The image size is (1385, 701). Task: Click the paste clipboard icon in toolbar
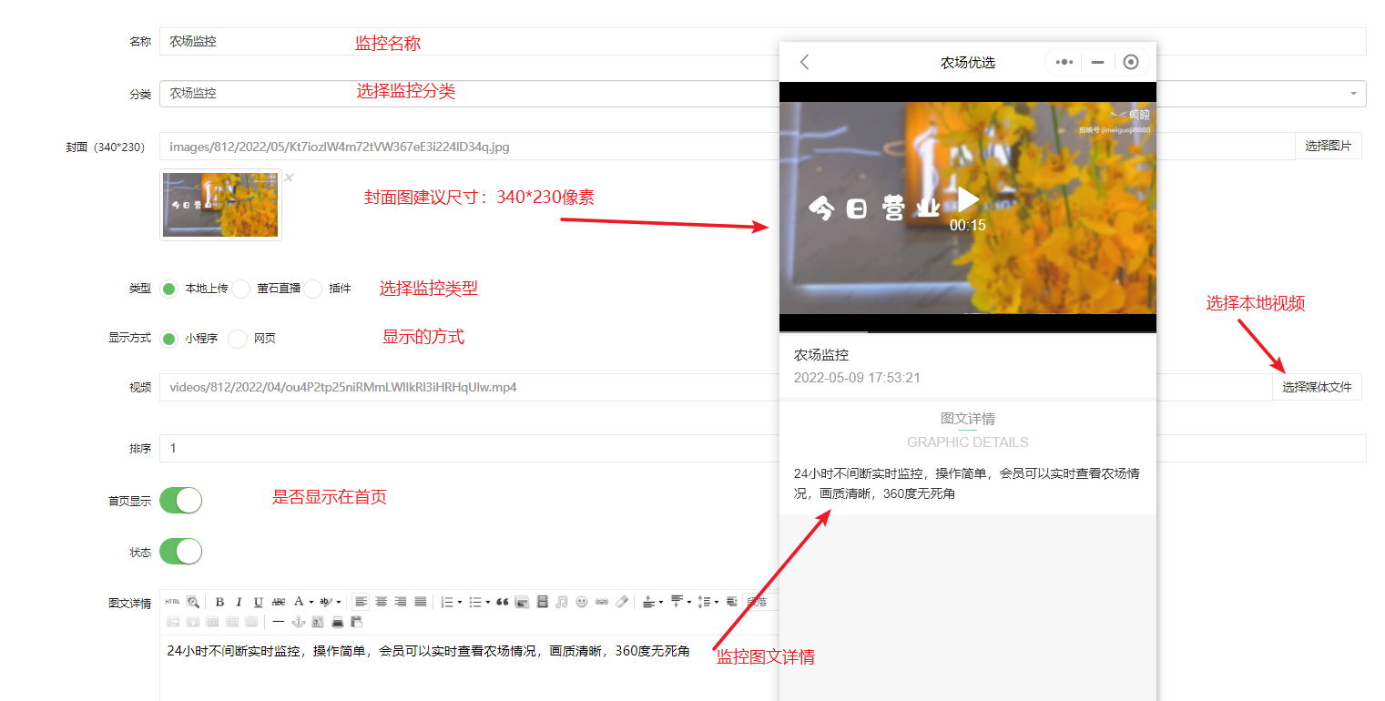click(x=357, y=622)
